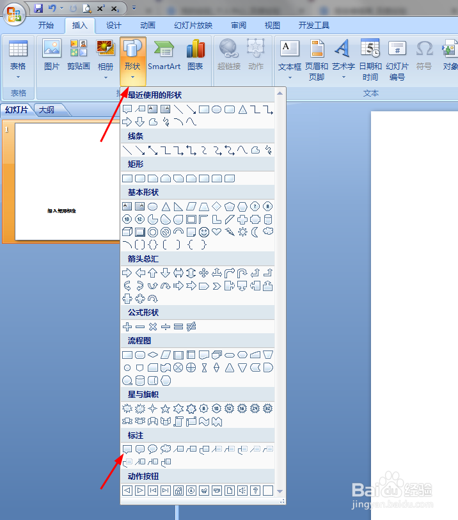The width and height of the screenshot is (458, 520).
Task: Open the 相册 photo album dropdown
Action: (x=106, y=59)
